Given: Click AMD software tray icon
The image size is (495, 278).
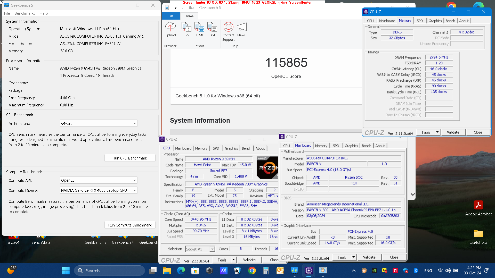Looking at the screenshot, I should pos(395,271).
